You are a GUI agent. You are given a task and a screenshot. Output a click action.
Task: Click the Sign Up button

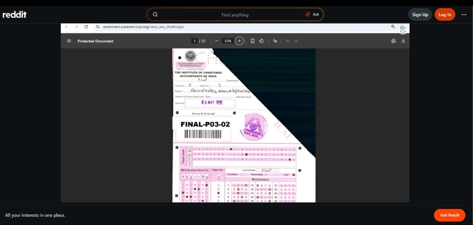point(420,14)
